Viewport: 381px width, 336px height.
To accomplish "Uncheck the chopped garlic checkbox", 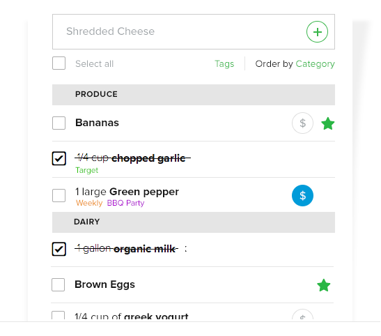I will click(59, 158).
